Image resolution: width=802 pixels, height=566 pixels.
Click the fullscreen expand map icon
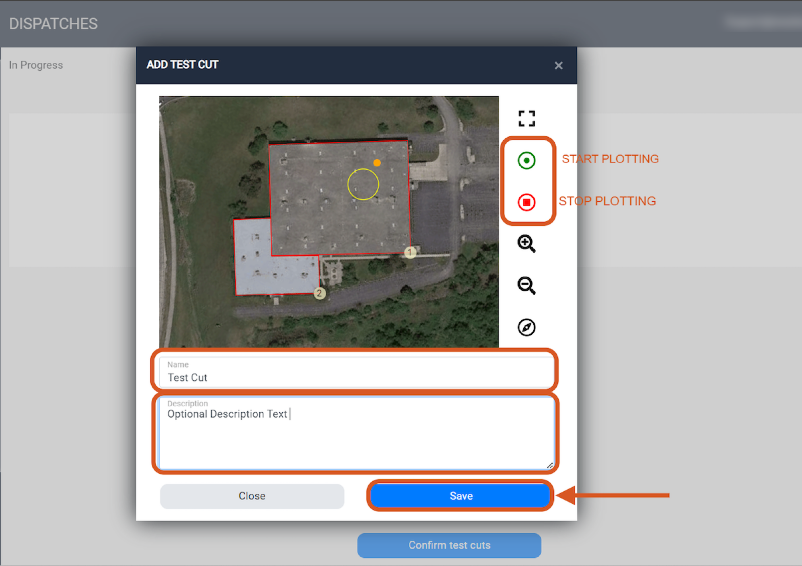[x=526, y=118]
